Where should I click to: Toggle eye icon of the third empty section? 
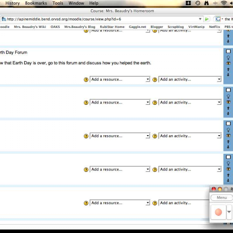[x=228, y=169]
